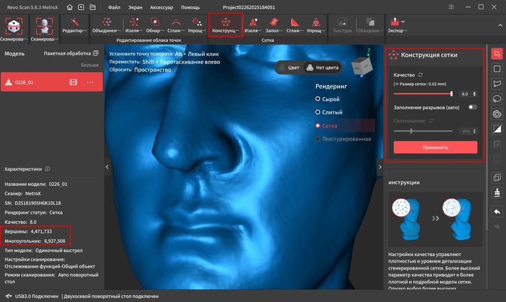Open the Аксессуар menu
Screen dimensions: 506x302
[x=162, y=8]
